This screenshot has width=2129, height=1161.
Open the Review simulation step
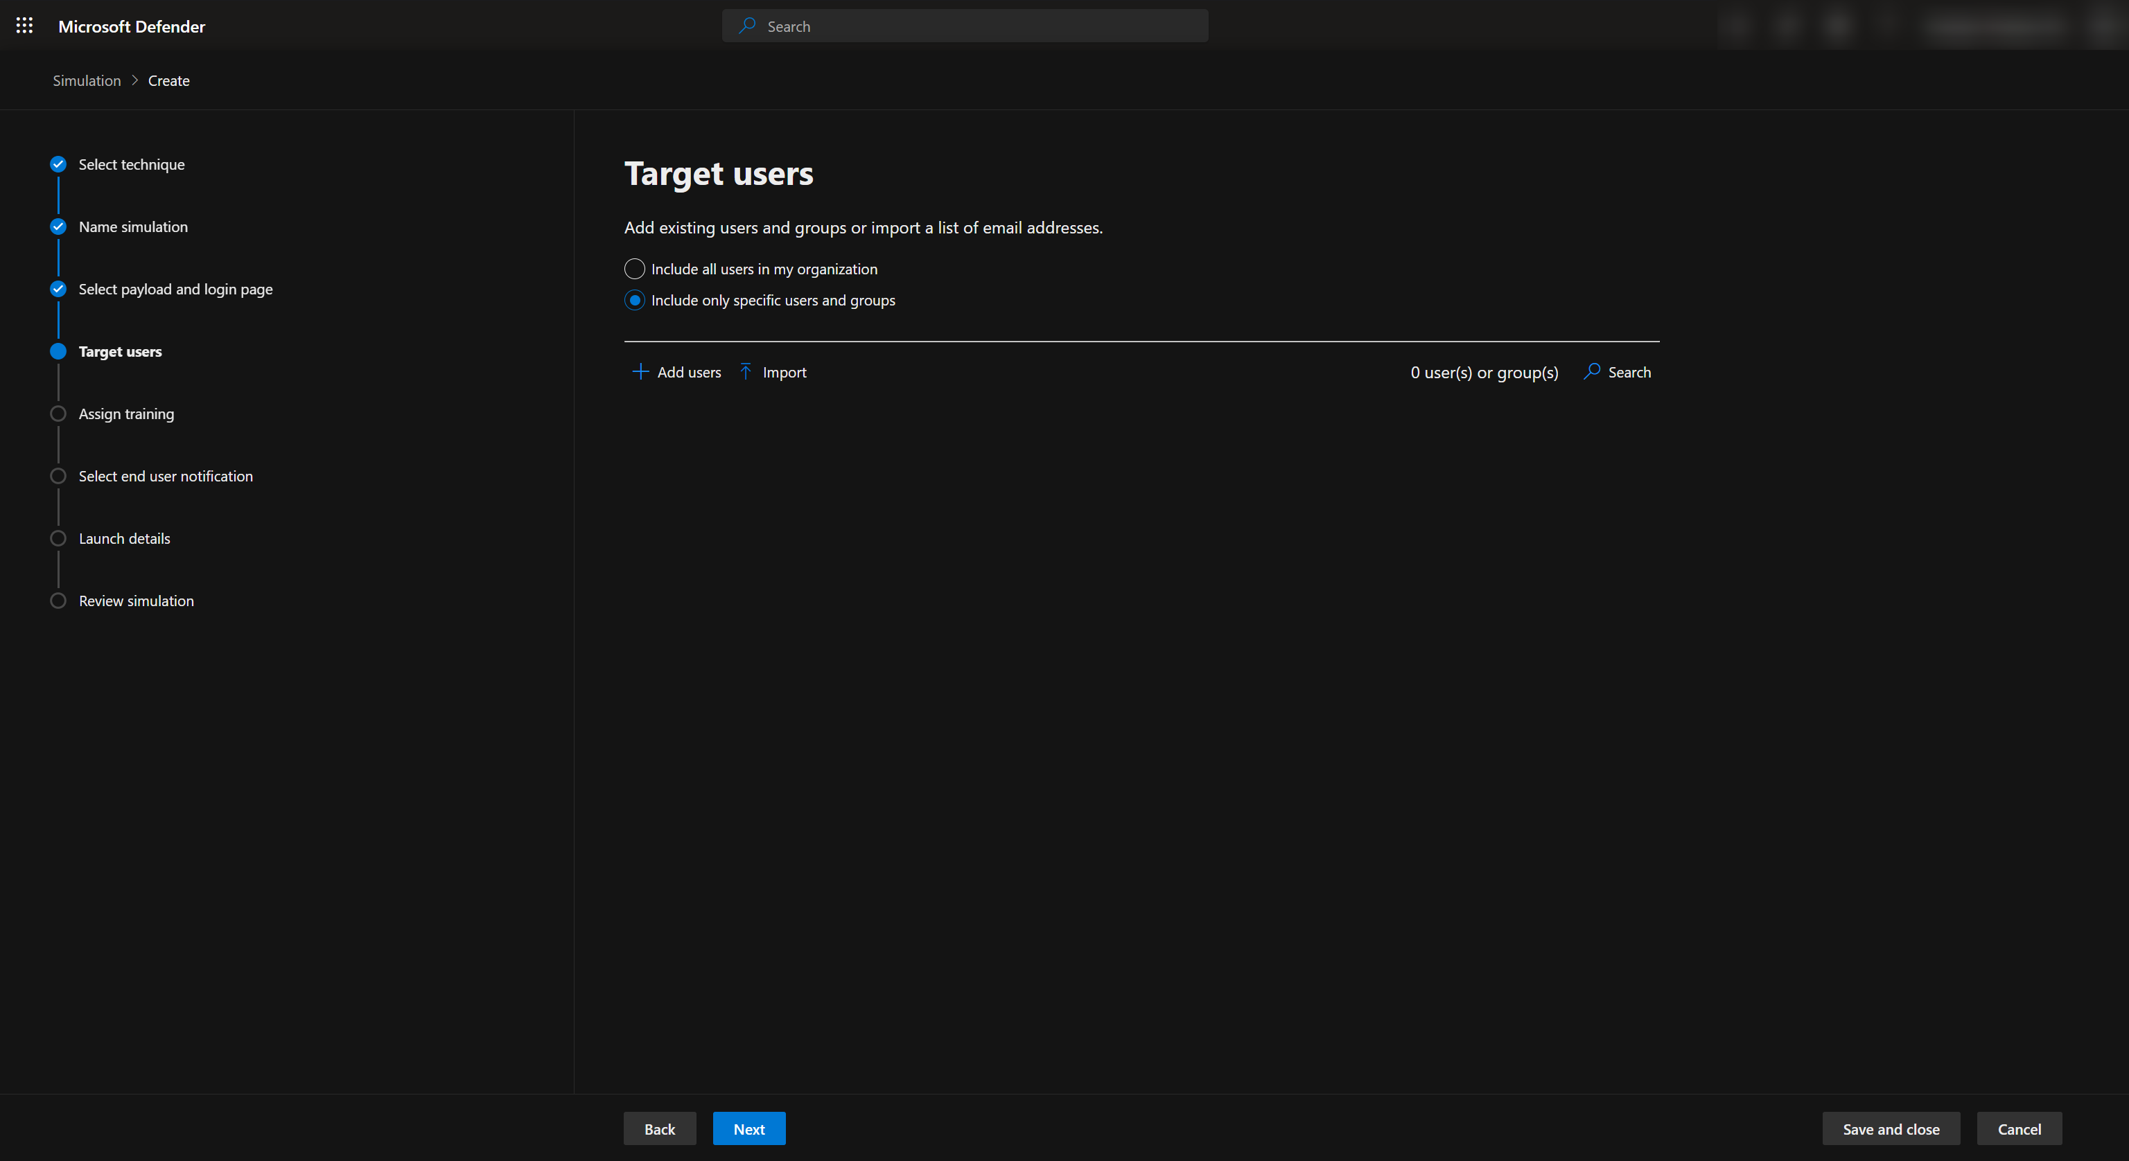coord(136,601)
